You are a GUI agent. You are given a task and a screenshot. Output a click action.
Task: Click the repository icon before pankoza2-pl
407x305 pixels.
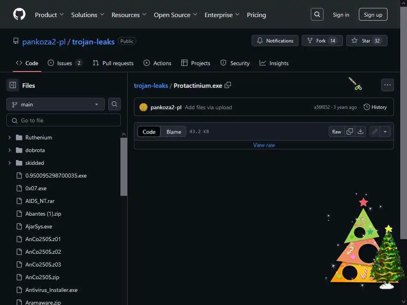pos(16,41)
